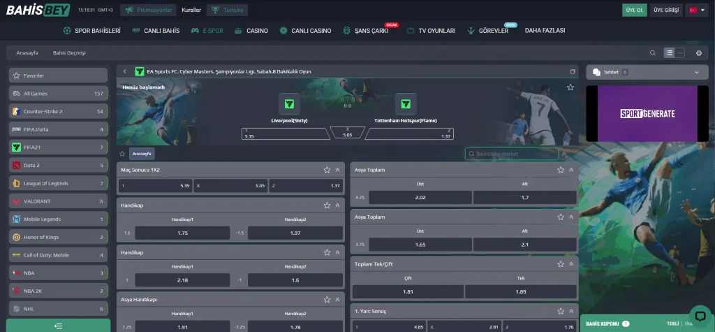Click the Turnuva button

pyautogui.click(x=227, y=10)
